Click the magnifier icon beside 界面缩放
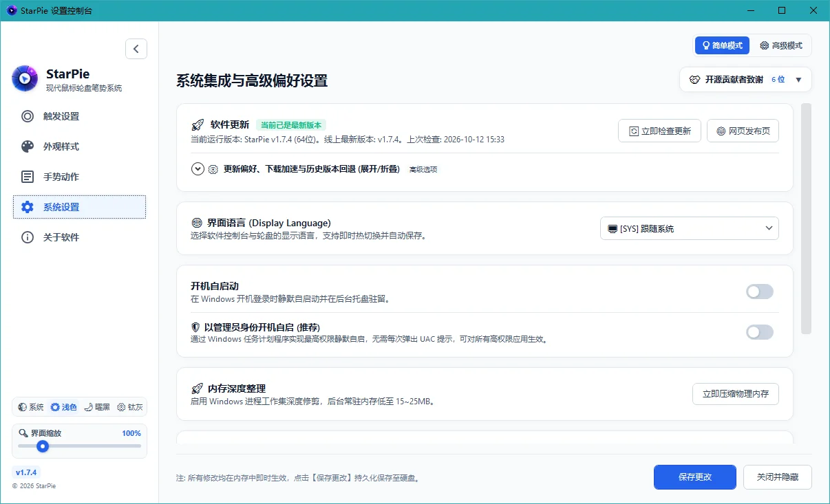830x504 pixels. [x=23, y=433]
